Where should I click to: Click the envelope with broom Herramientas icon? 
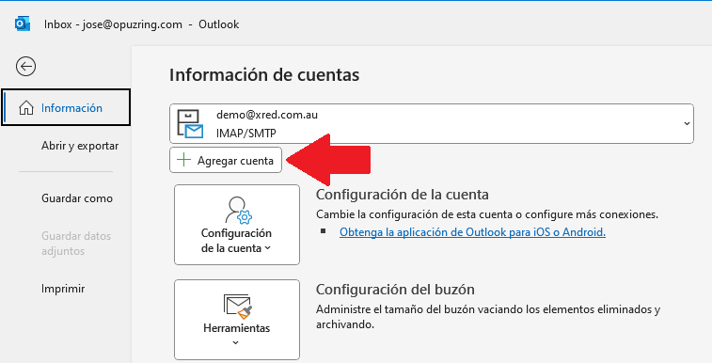pos(237,306)
